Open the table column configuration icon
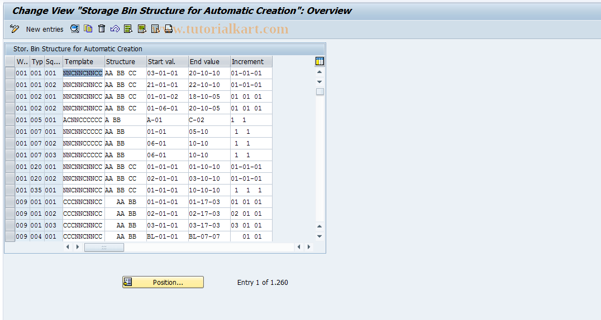 319,61
